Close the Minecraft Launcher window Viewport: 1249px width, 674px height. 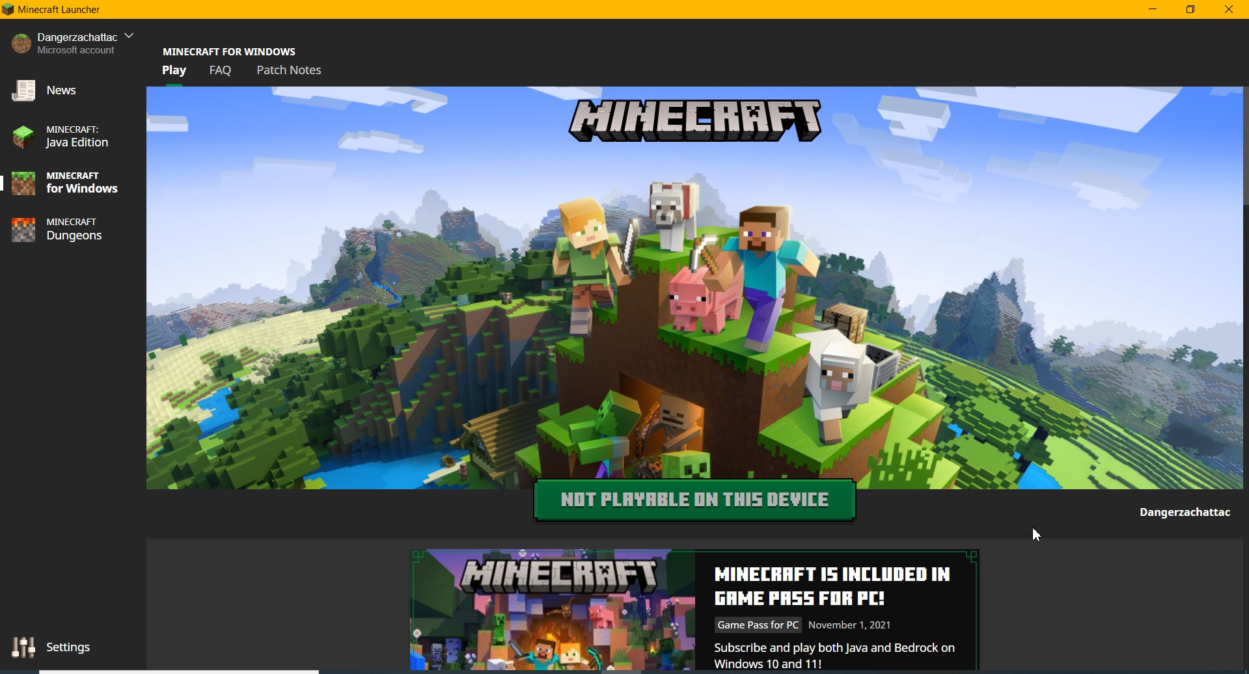coord(1229,9)
